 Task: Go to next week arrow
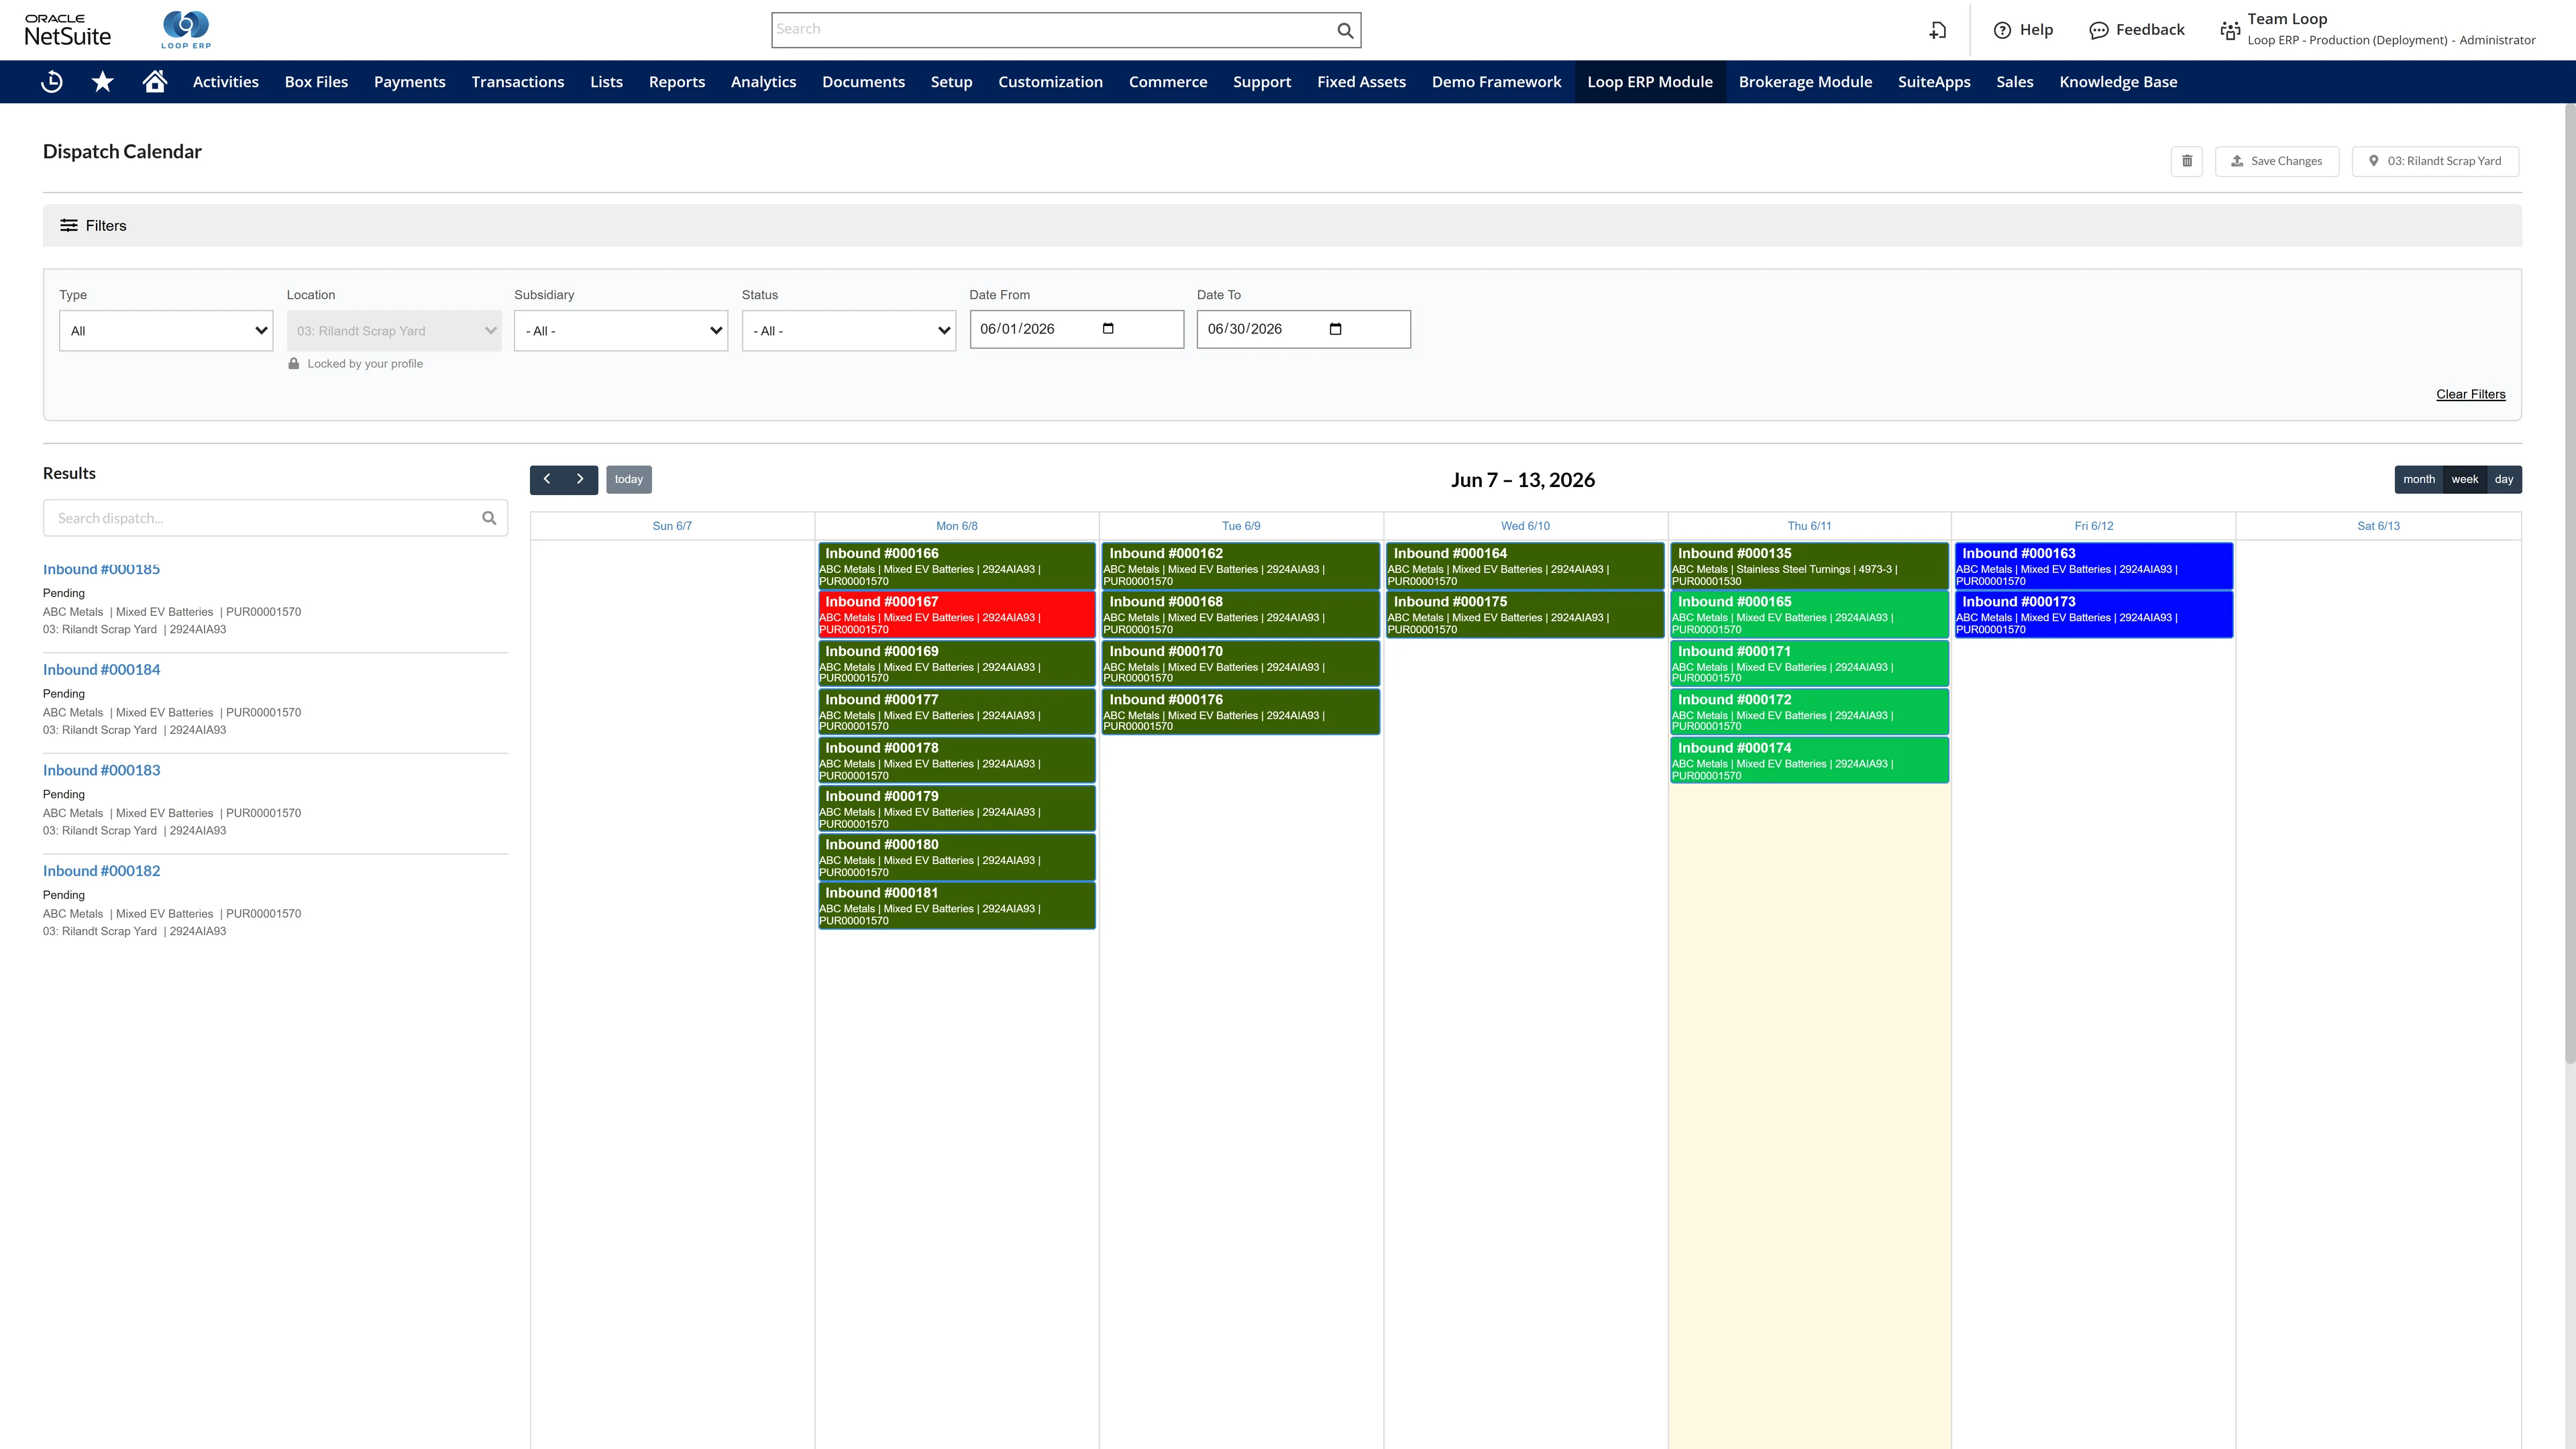pos(580,479)
